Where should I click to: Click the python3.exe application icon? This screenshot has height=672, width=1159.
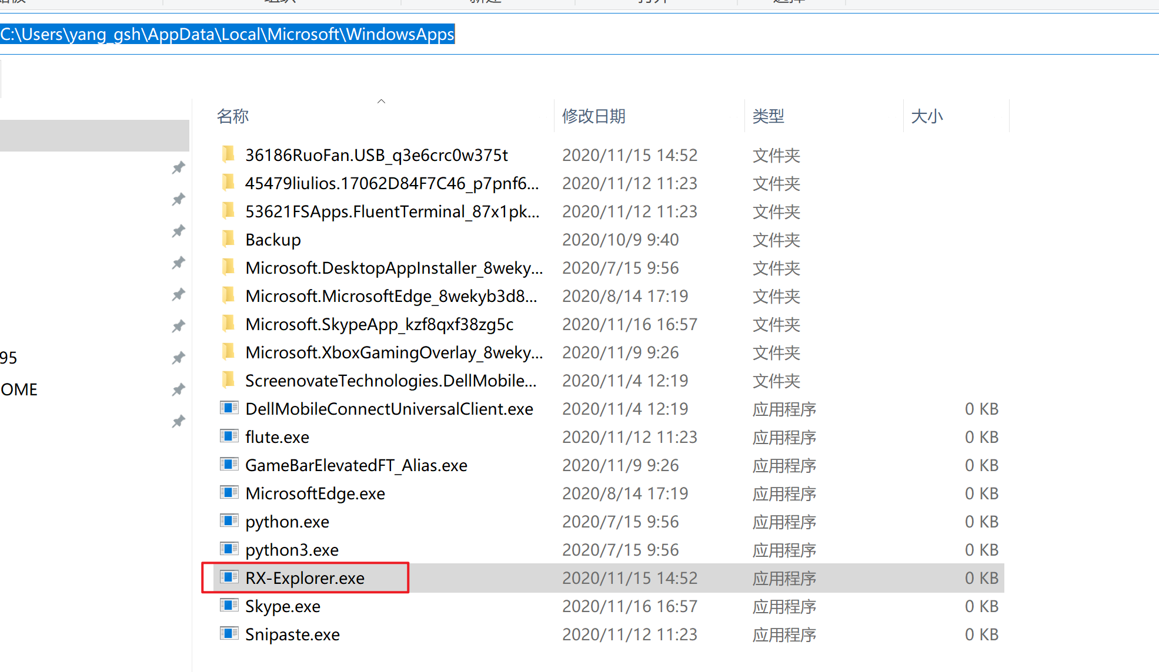pyautogui.click(x=229, y=549)
